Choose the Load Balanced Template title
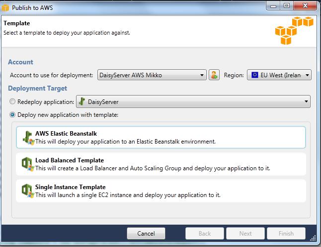The height and width of the screenshot is (247, 321). 70,160
